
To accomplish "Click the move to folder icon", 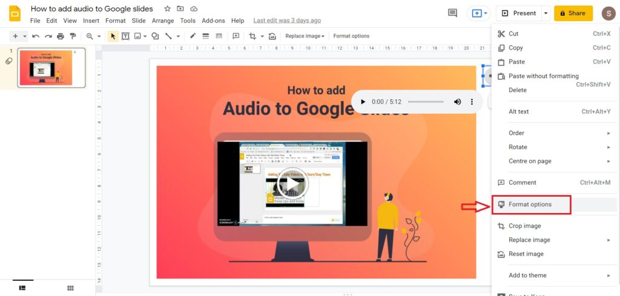I will pyautogui.click(x=180, y=8).
